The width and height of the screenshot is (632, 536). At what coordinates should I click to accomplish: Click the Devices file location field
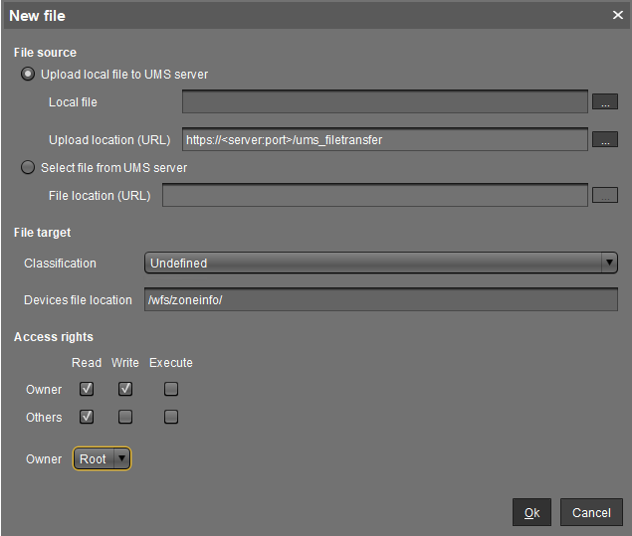tap(380, 300)
